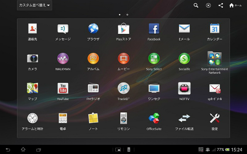247x154 pixels.
Task: Tap the system home navigation button
Action: tap(23, 149)
